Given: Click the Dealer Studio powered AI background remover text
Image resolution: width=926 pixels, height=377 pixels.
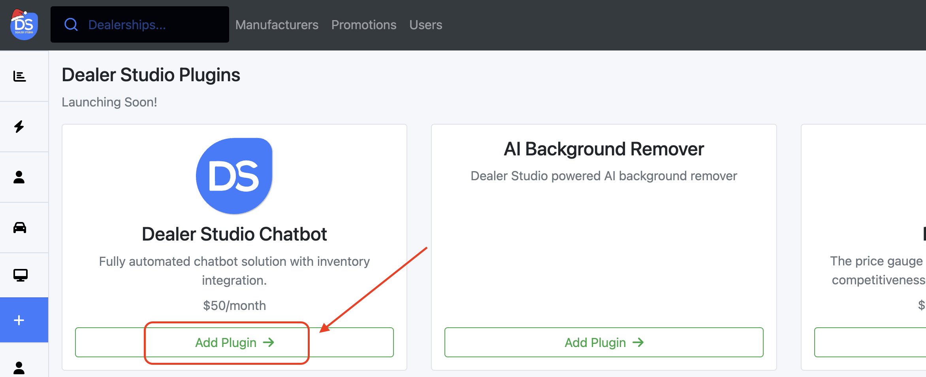Looking at the screenshot, I should point(604,176).
